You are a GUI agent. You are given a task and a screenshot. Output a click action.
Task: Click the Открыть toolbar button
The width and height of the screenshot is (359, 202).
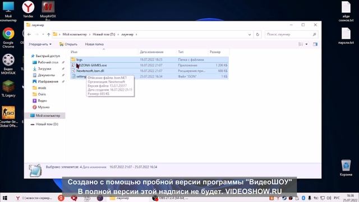pyautogui.click(x=68, y=44)
